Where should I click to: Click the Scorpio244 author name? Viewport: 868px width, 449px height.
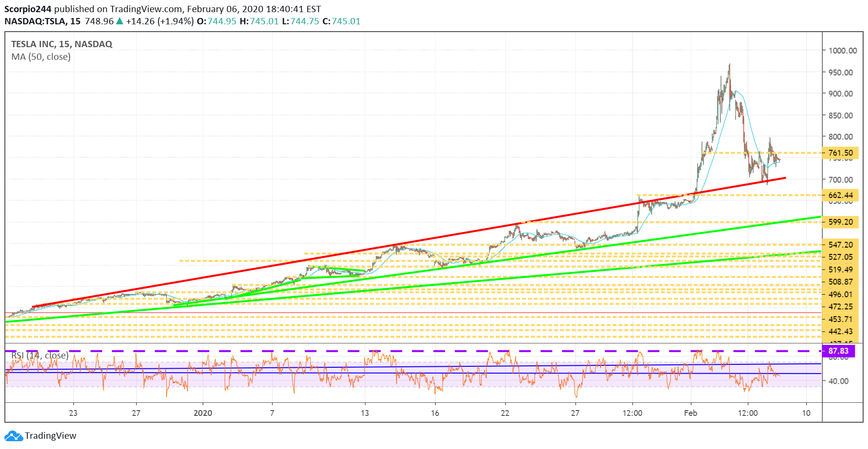tap(28, 9)
